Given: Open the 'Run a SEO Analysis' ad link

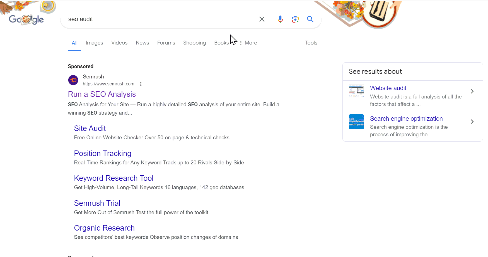Looking at the screenshot, I should (102, 94).
